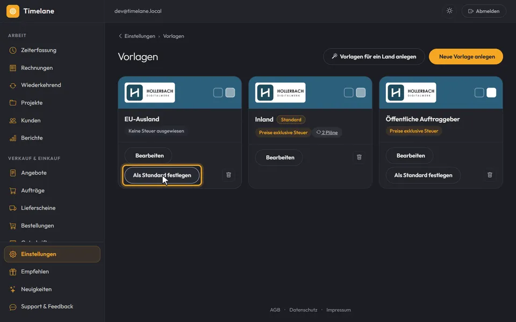Open the 2 Pläne link on Inland card
516x322 pixels.
327,133
